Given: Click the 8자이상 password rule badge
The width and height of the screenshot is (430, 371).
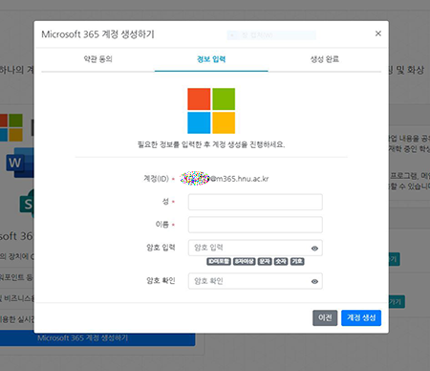Looking at the screenshot, I should tap(244, 261).
